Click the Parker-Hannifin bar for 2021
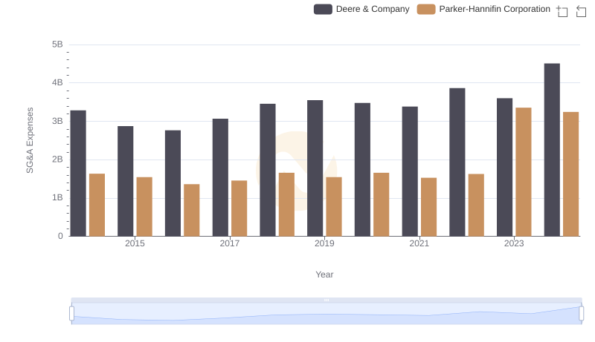This screenshot has width=595, height=342. click(x=429, y=207)
